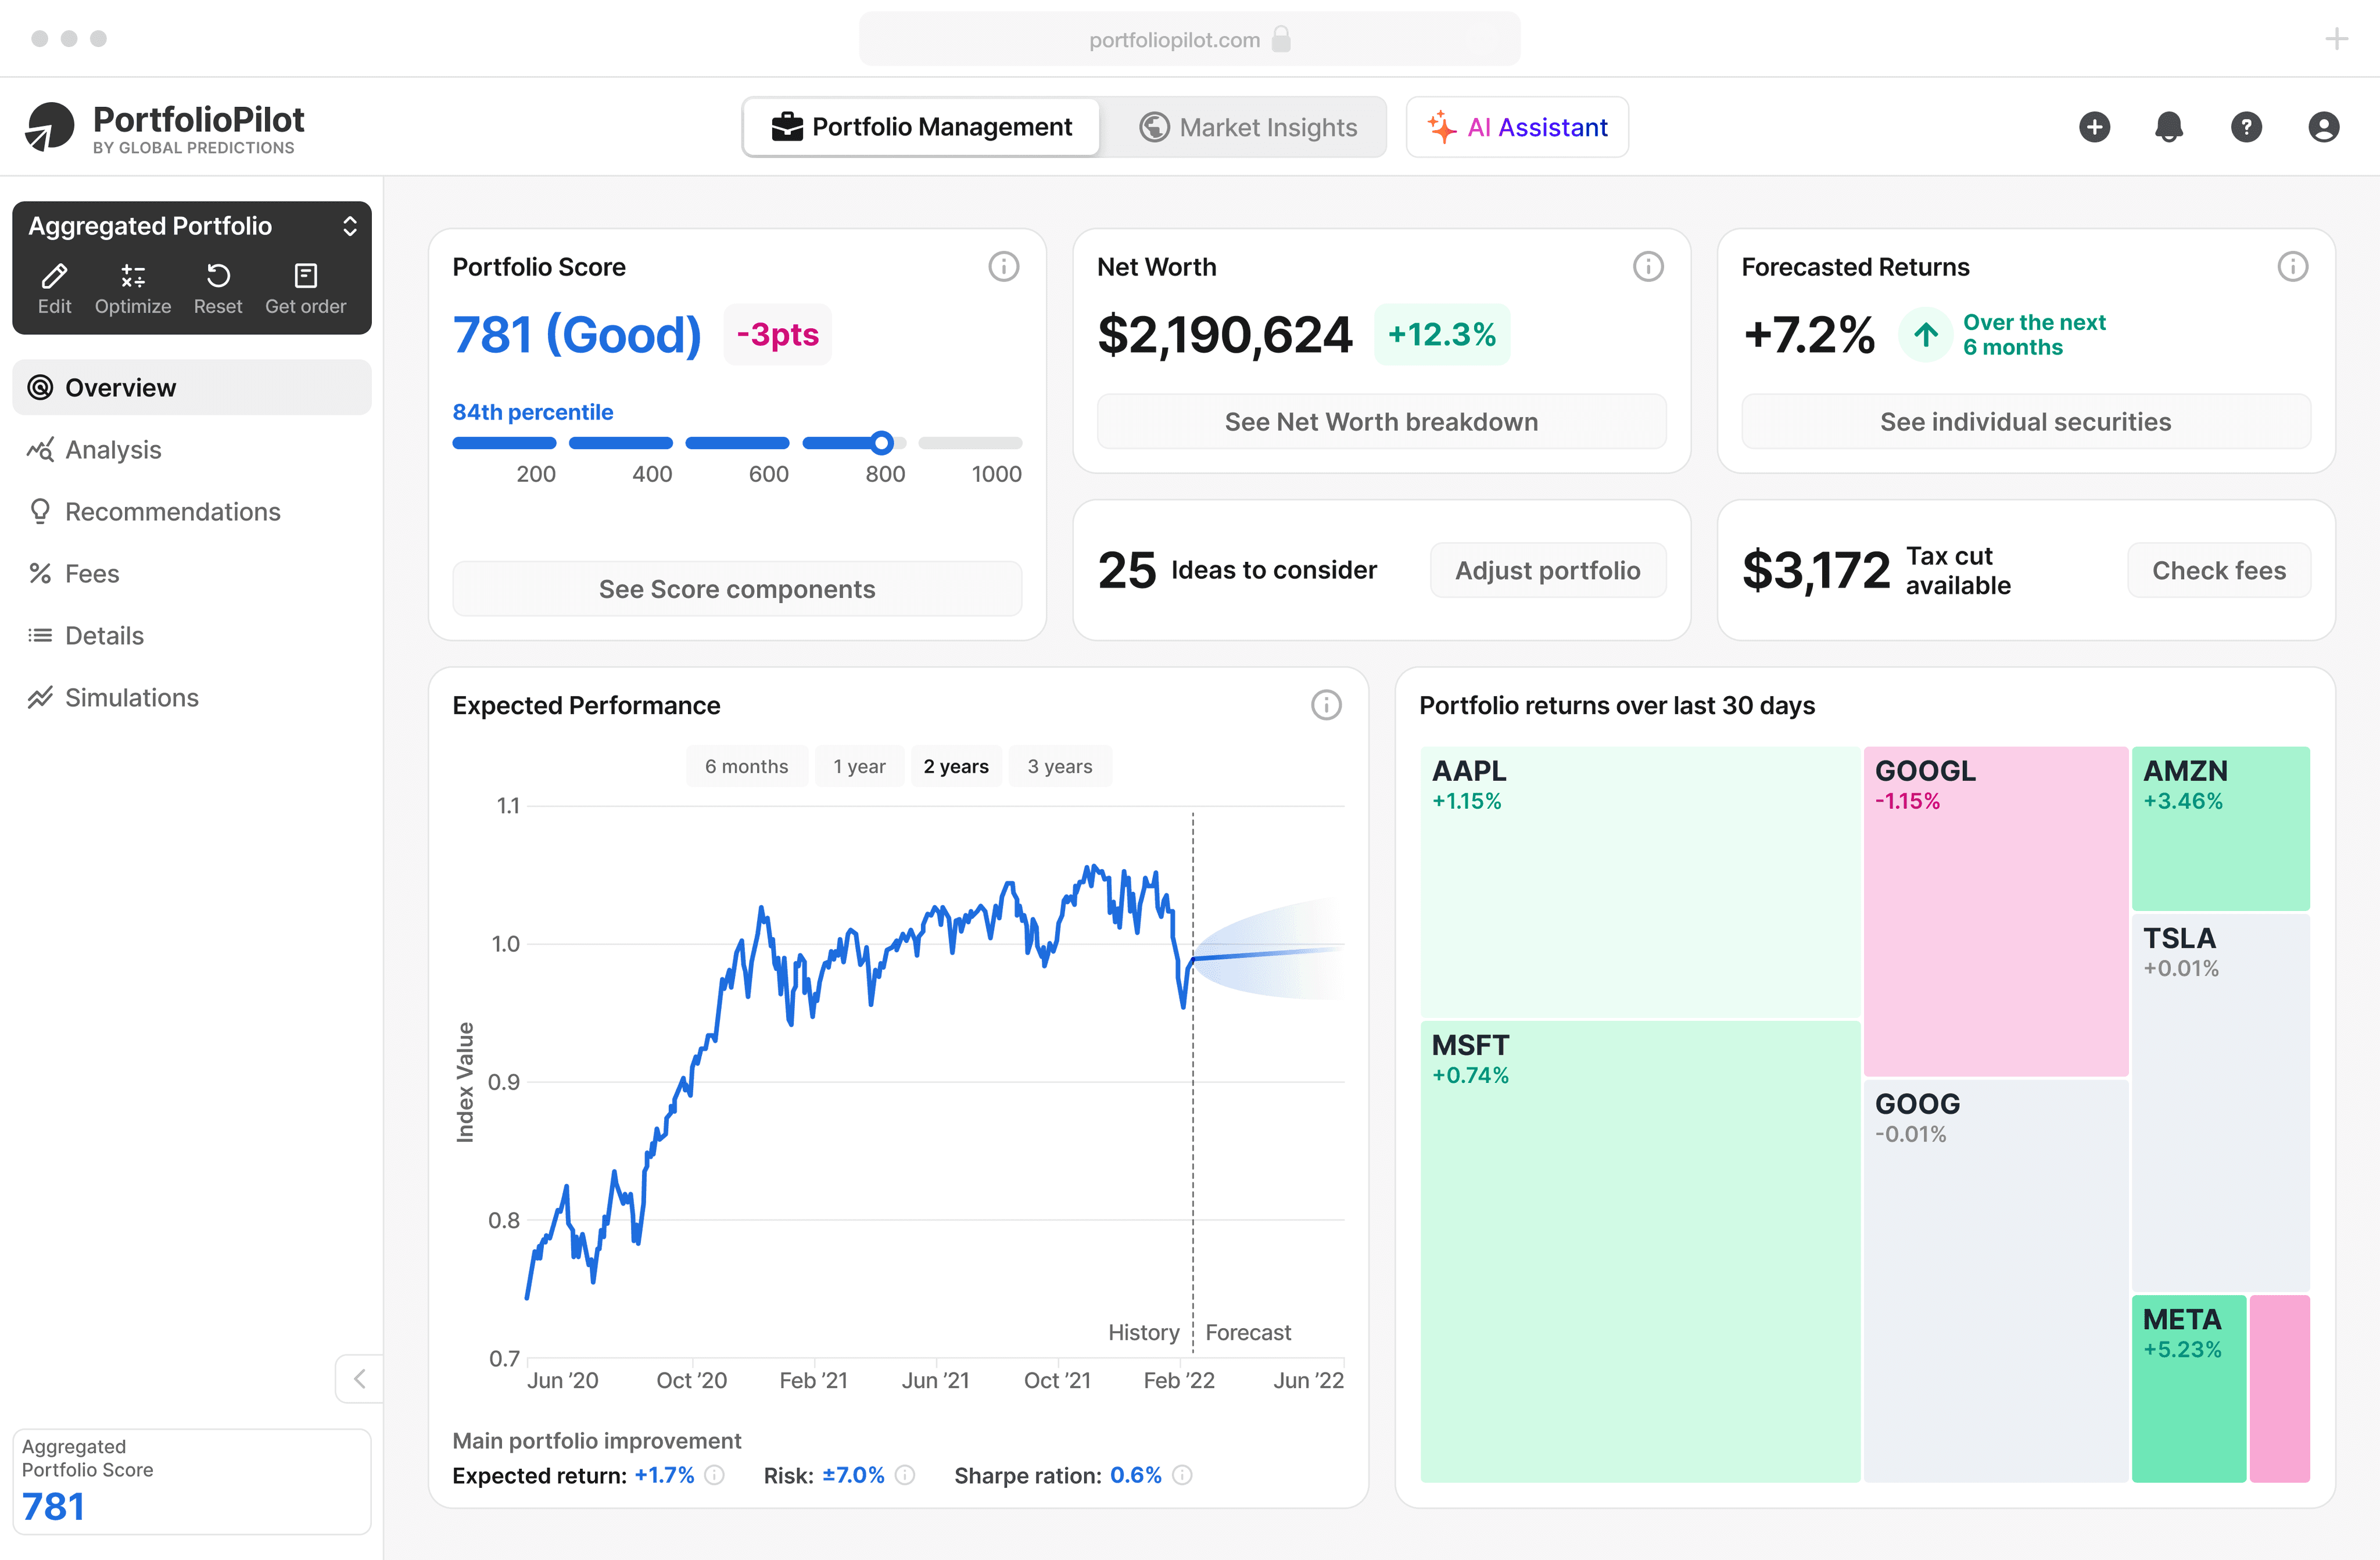Screen dimensions: 2380x1560
Task: Open Simulations in sidebar
Action: (x=191, y=698)
